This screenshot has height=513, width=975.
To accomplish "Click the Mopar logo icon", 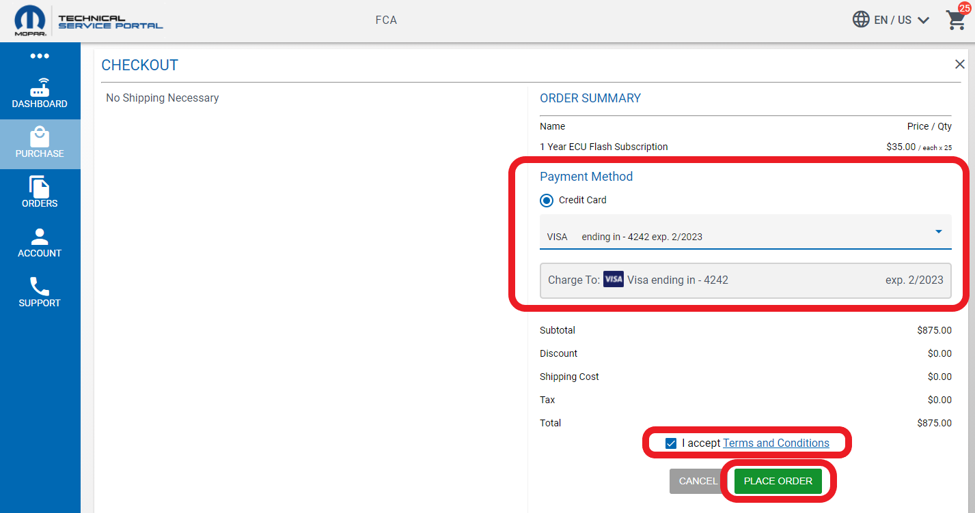I will coord(30,19).
